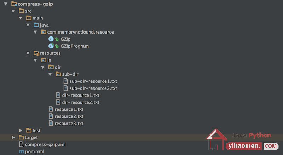
Task: Click the green lock next to GZip
Action: click(57, 39)
